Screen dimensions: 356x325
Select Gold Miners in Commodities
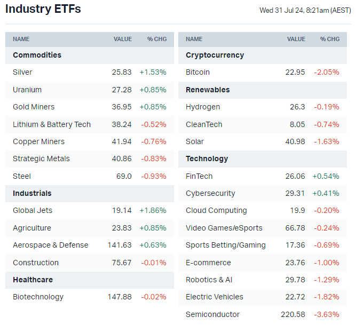(34, 107)
